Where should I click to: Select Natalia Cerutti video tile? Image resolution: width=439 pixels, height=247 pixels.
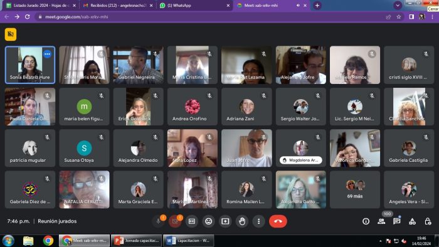[x=84, y=189]
